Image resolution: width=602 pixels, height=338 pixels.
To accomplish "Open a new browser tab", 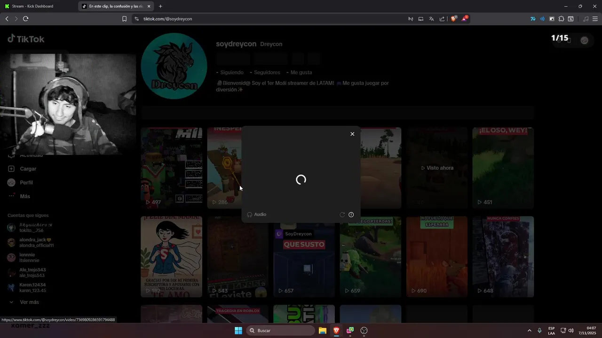I will [160, 6].
